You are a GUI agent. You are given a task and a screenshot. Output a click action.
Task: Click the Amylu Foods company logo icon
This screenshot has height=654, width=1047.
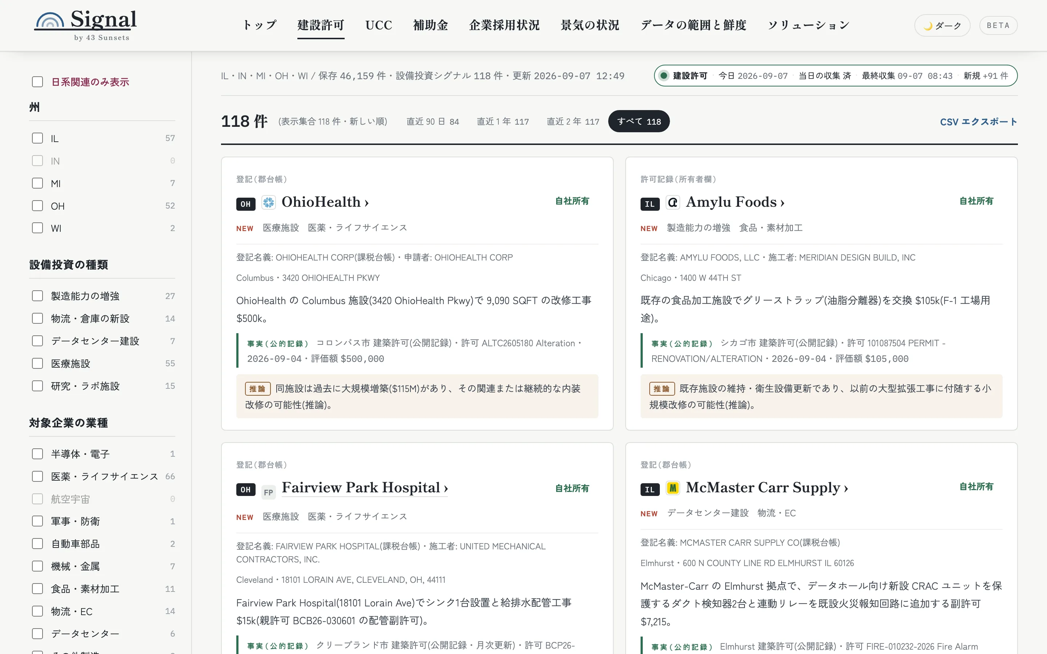pyautogui.click(x=673, y=202)
